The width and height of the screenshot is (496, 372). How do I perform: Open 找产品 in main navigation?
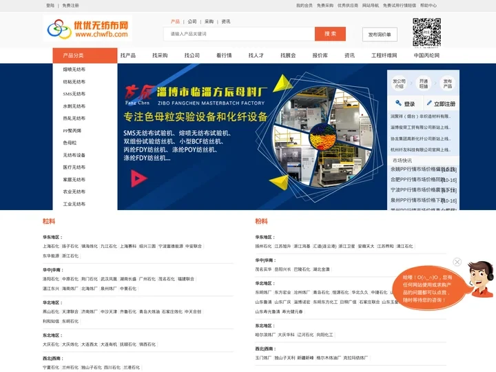[128, 55]
